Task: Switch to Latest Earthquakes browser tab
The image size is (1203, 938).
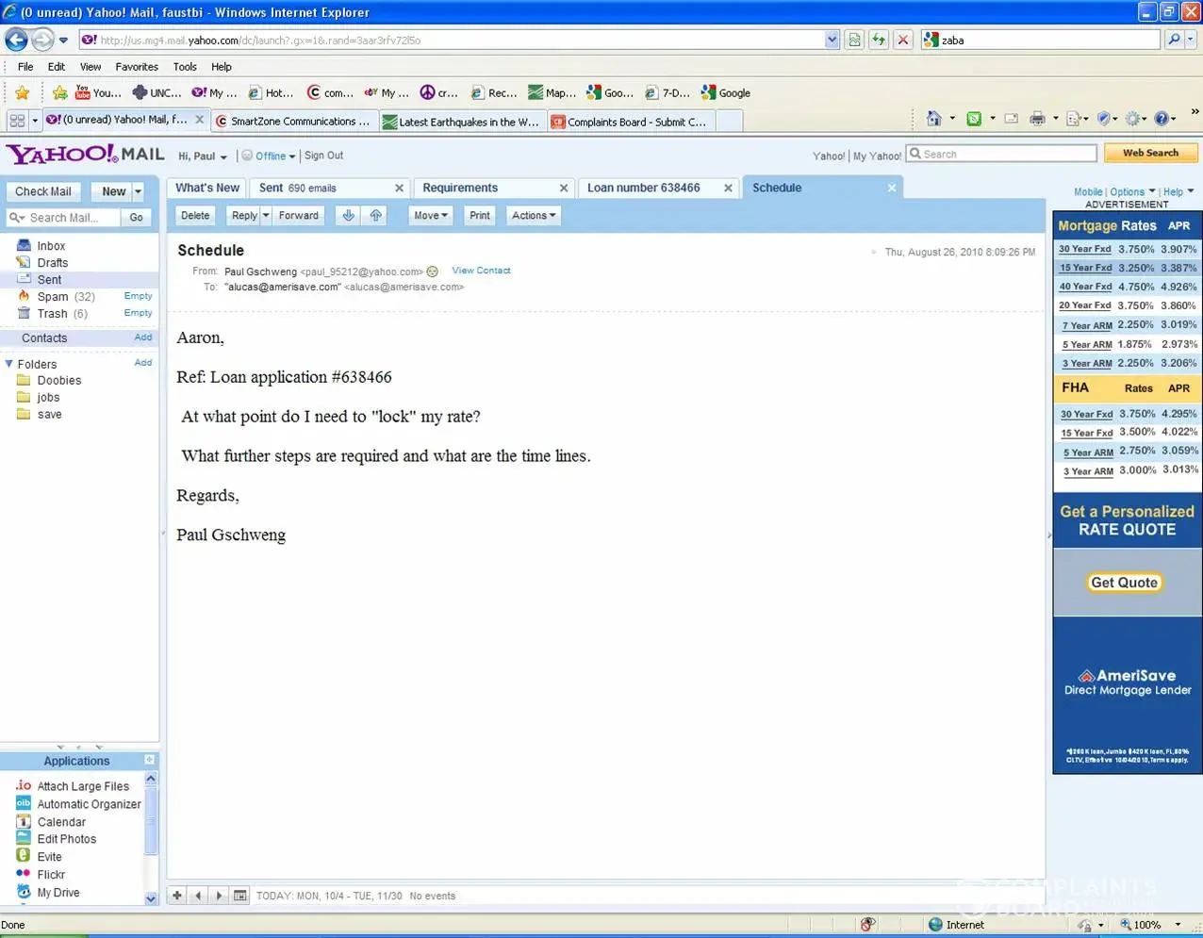Action: click(462, 122)
